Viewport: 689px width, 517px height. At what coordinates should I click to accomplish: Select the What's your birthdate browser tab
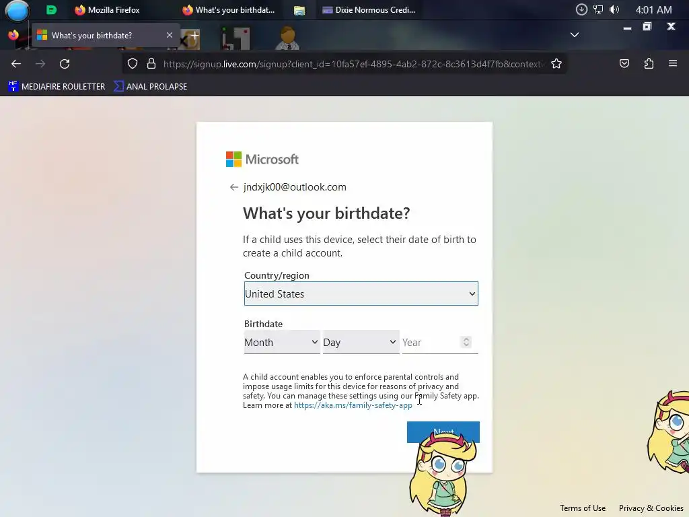[x=105, y=35]
